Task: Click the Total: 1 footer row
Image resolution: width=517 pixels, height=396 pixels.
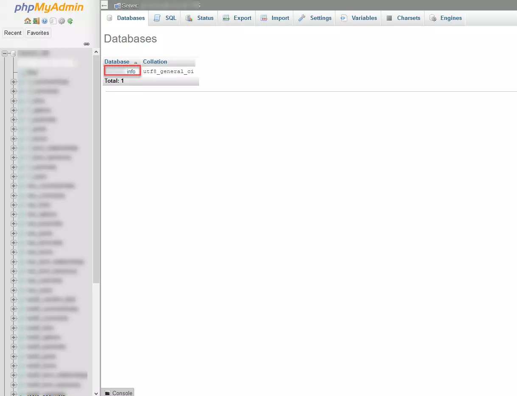Action: (x=151, y=81)
